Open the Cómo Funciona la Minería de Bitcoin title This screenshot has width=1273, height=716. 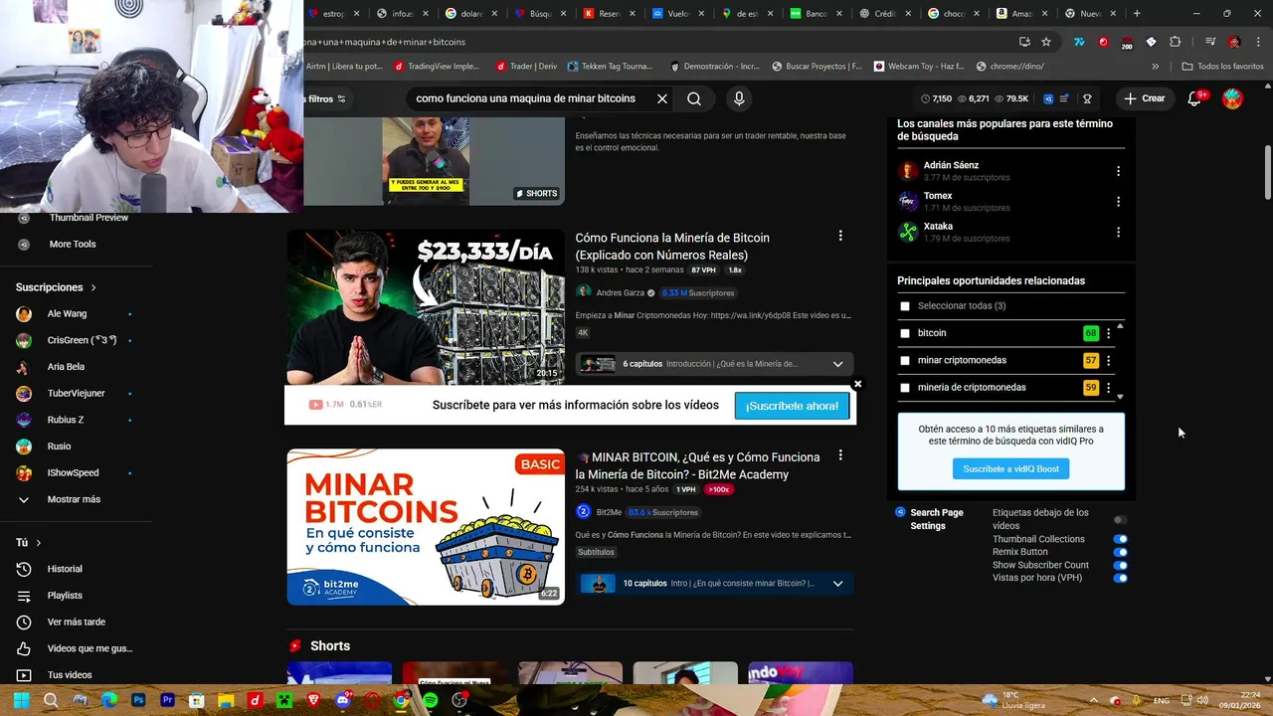[672, 247]
